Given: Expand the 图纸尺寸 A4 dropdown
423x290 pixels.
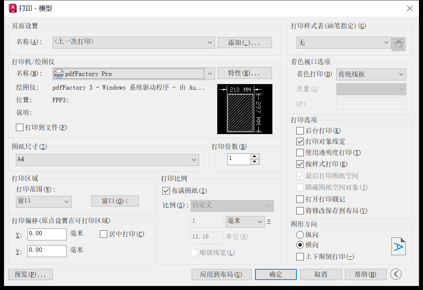Looking at the screenshot, I should [107, 160].
